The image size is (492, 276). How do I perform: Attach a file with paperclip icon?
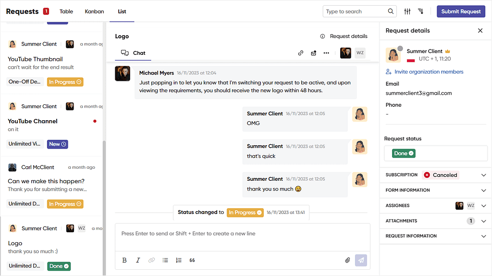(347, 260)
